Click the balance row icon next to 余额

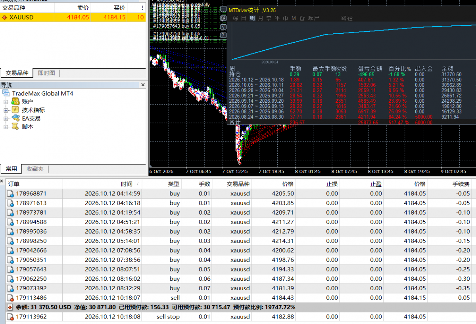click(x=10, y=307)
